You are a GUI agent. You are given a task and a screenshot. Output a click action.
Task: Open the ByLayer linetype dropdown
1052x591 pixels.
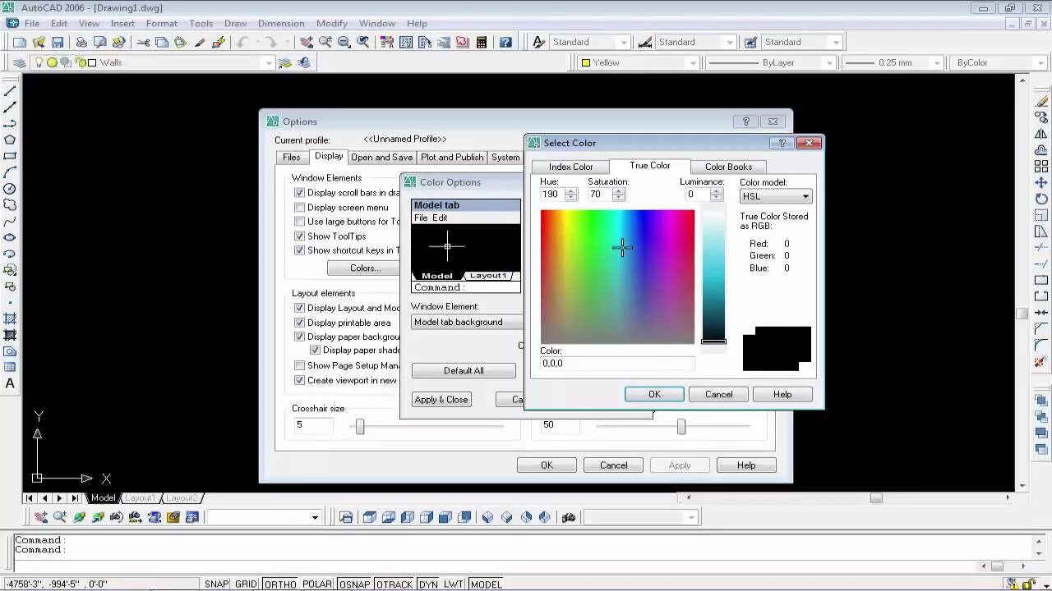pos(829,62)
